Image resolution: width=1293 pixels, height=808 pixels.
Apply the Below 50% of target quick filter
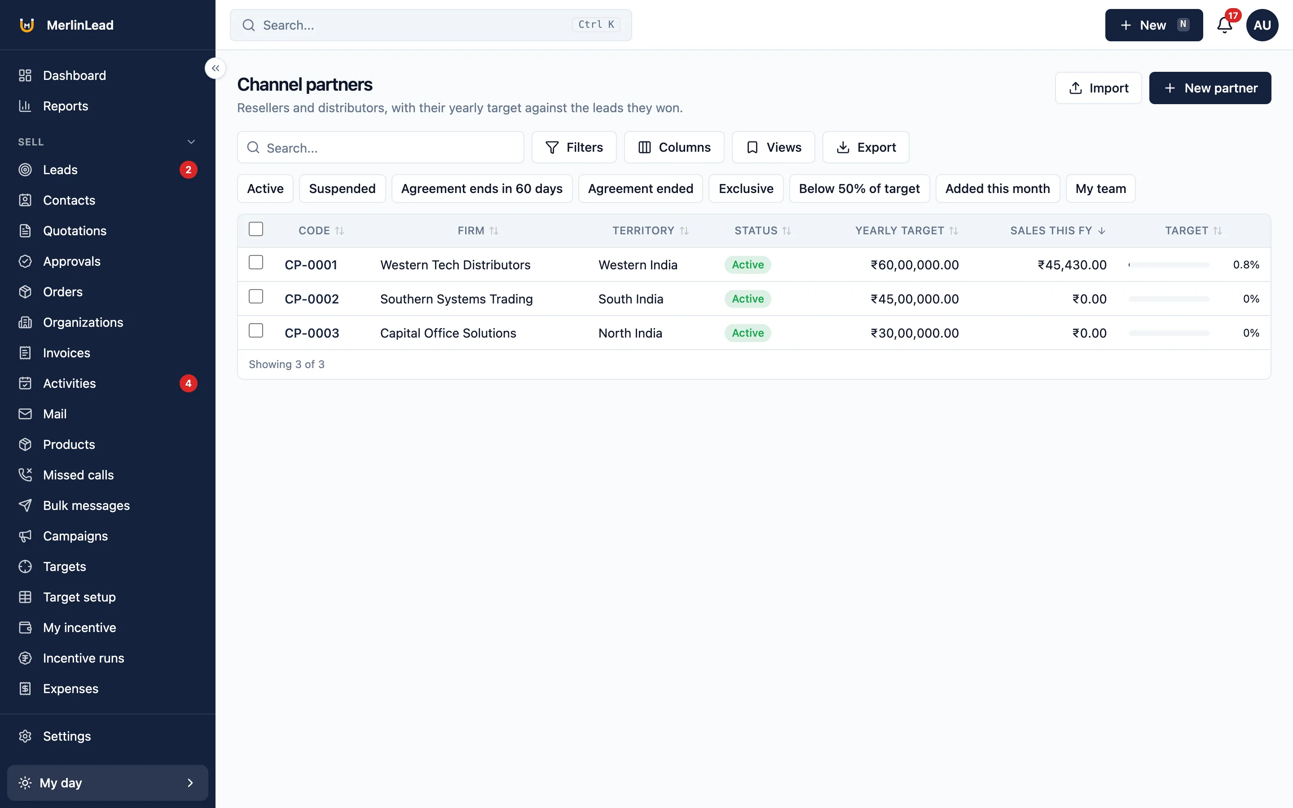pyautogui.click(x=859, y=189)
